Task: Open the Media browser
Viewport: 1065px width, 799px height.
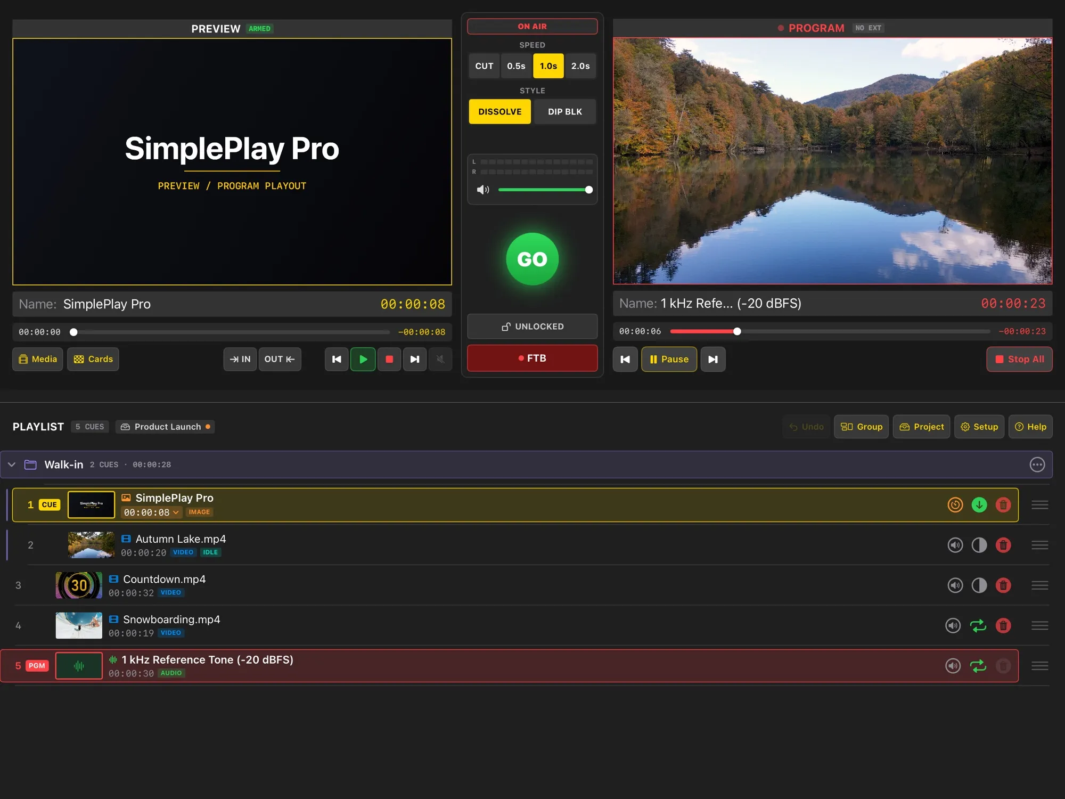Action: pos(38,359)
